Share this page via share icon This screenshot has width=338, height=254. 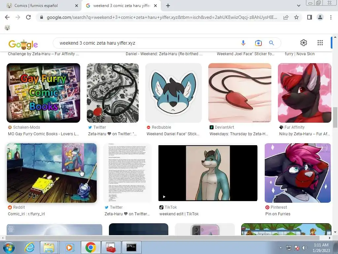[286, 17]
